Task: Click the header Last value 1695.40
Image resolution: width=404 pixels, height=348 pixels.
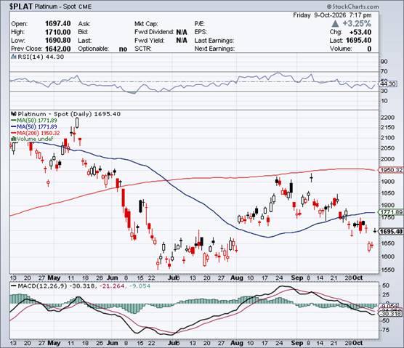Action: point(359,41)
